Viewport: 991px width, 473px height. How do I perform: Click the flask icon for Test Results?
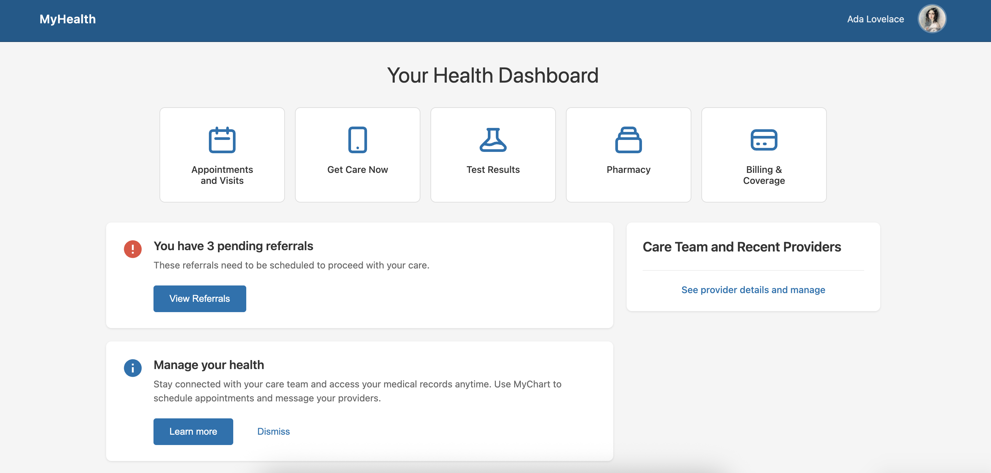click(493, 140)
